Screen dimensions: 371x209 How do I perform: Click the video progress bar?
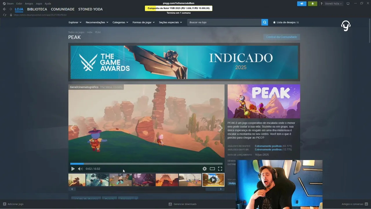click(x=146, y=164)
